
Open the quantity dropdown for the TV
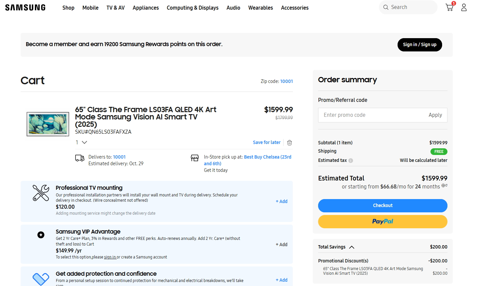pos(81,142)
